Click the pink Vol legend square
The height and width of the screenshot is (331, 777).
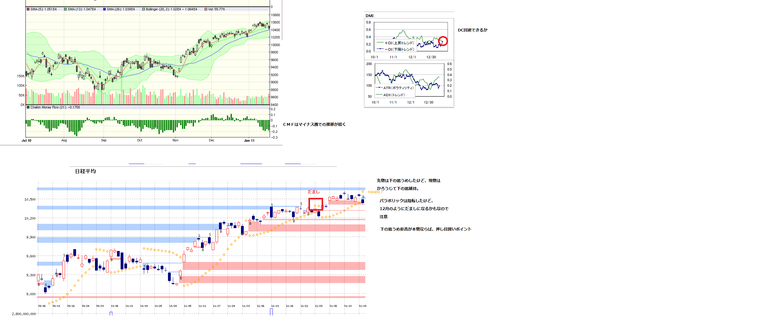[x=206, y=9]
